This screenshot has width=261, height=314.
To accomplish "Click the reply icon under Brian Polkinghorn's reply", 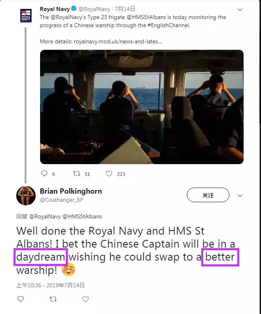I will click(x=21, y=299).
